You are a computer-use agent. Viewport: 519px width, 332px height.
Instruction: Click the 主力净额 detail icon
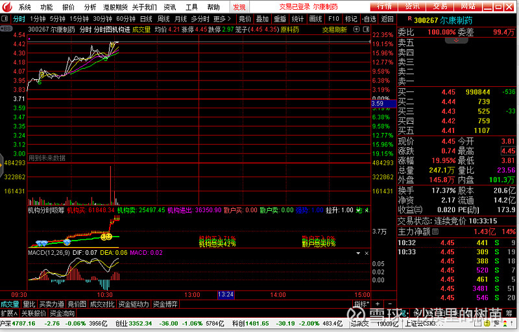point(435,231)
